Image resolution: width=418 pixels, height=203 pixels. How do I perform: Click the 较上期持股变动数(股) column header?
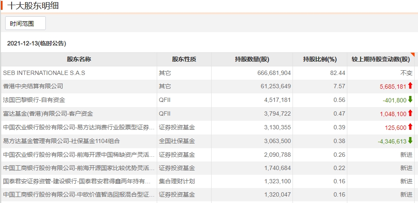point(381,60)
